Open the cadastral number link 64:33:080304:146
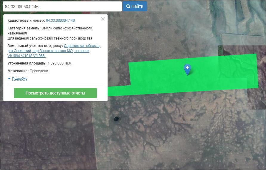This screenshot has width=266, height=170. (x=61, y=21)
